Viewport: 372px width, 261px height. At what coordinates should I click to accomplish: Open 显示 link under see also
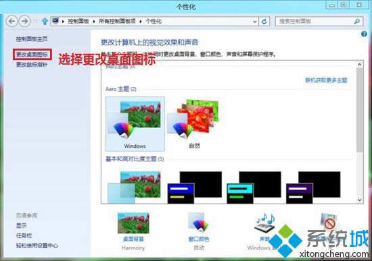[x=22, y=225]
